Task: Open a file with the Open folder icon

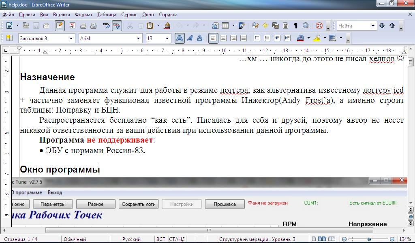Action: [x=26, y=26]
